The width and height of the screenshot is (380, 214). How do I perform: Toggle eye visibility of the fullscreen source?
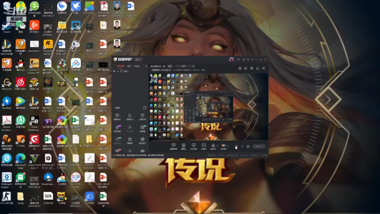pos(114,71)
